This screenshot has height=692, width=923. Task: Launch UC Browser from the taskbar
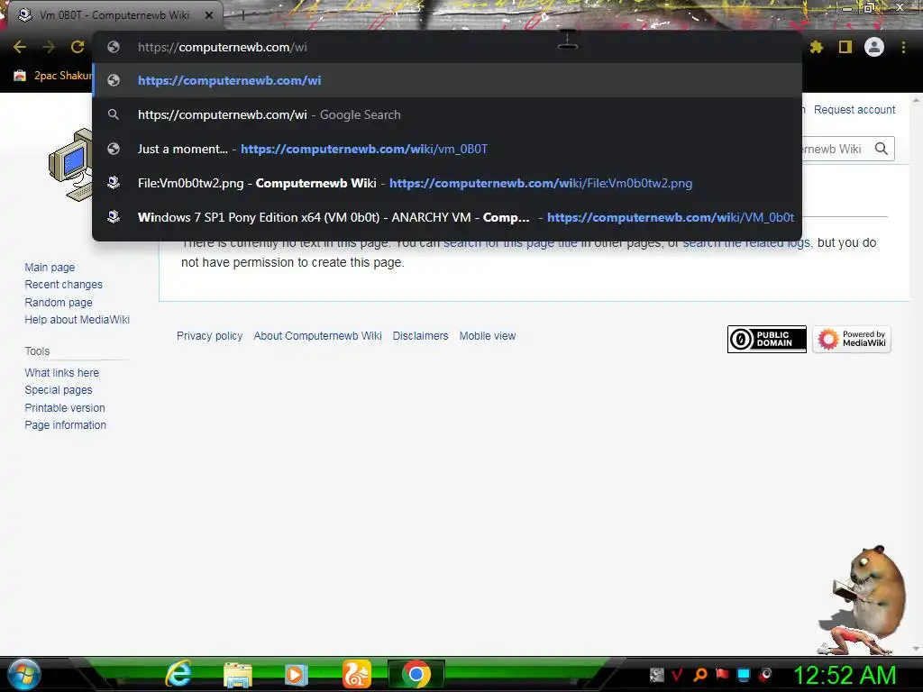[x=357, y=674]
